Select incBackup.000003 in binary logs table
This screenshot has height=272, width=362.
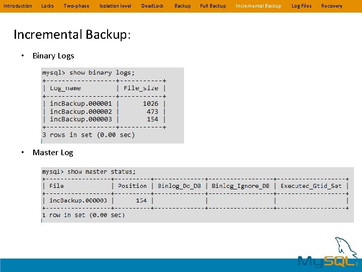tap(81, 119)
